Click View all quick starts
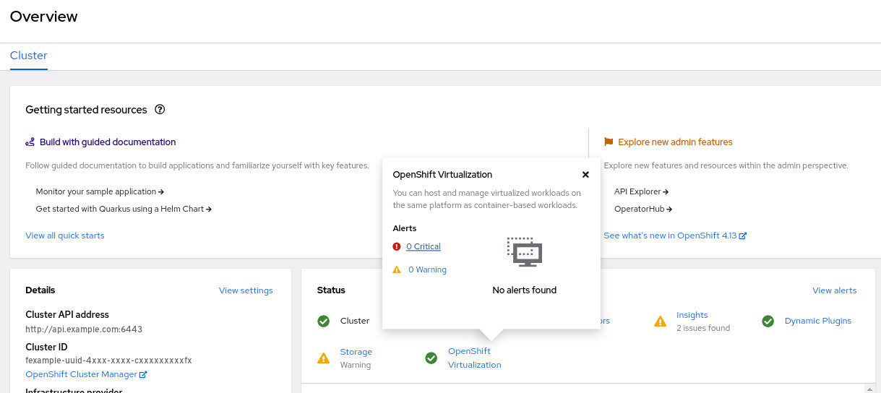 point(65,236)
